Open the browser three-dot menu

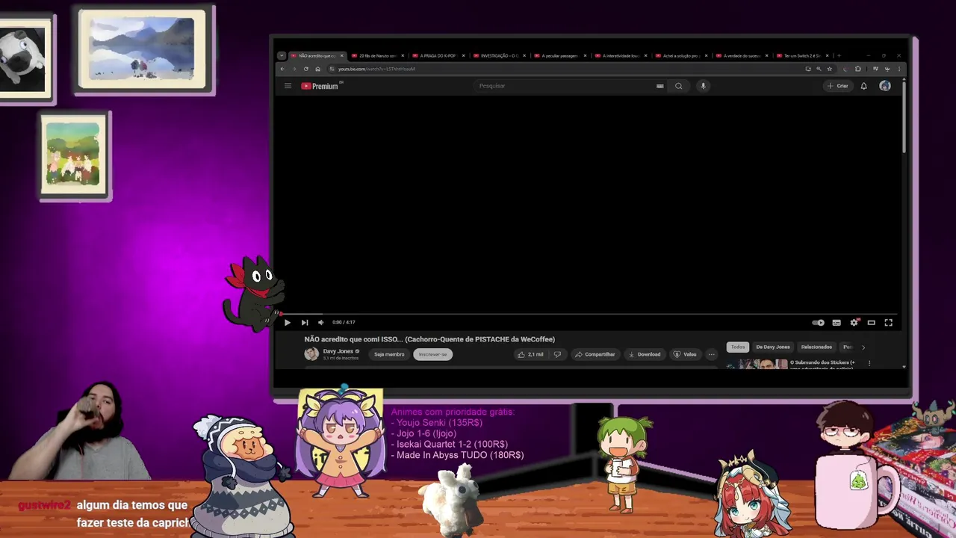(898, 69)
